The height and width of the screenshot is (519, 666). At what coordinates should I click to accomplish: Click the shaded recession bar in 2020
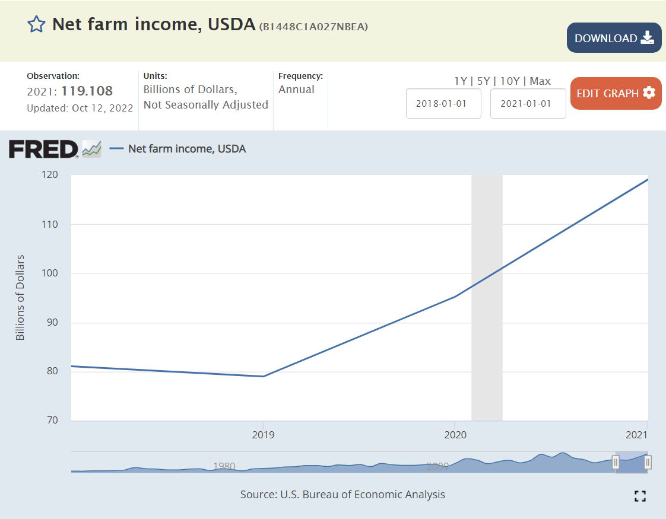(487, 297)
